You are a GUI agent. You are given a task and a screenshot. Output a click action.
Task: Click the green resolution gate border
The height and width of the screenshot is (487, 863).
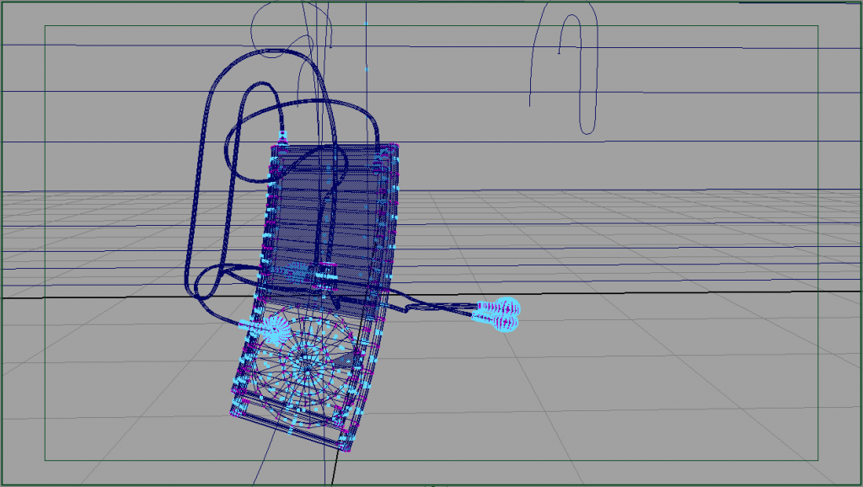(x=45, y=253)
